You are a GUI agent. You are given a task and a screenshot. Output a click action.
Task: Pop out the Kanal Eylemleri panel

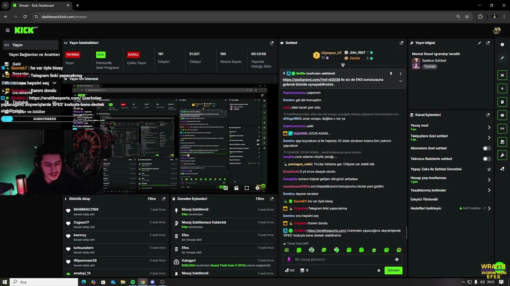click(488, 115)
